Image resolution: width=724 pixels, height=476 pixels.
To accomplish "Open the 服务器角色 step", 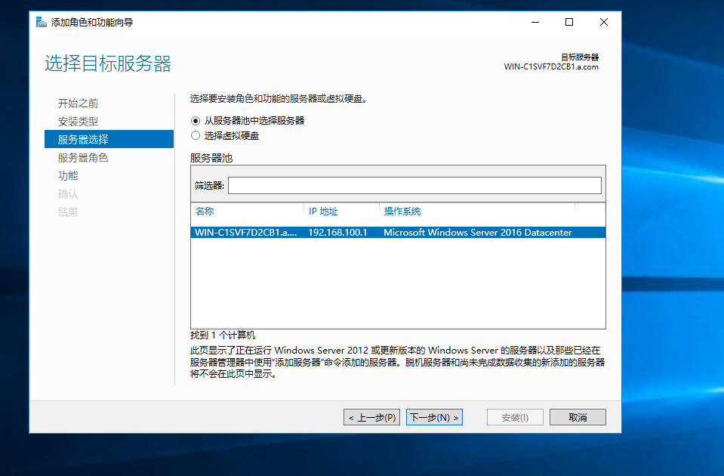I will [x=83, y=158].
